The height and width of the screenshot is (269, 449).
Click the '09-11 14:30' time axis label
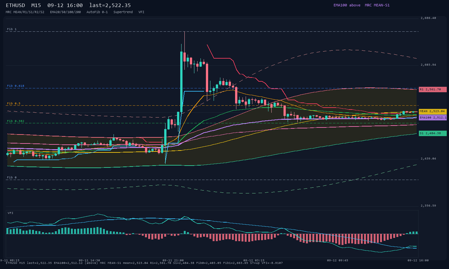89,260
